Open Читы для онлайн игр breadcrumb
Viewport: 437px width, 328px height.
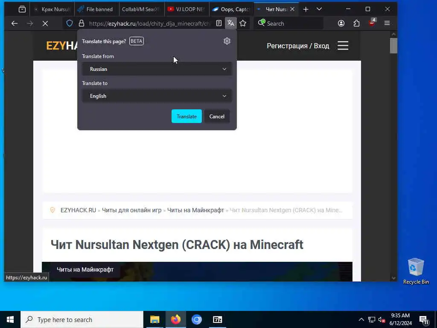tap(131, 210)
